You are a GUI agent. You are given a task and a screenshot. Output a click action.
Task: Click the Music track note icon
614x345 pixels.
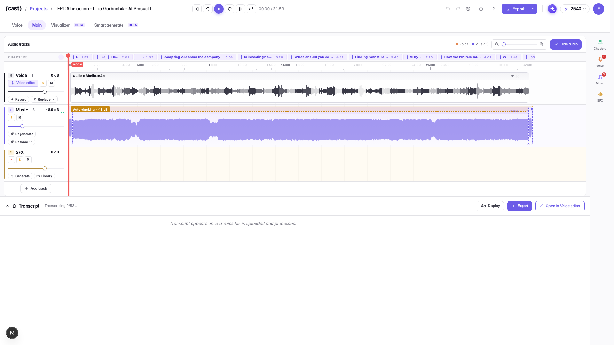11,110
